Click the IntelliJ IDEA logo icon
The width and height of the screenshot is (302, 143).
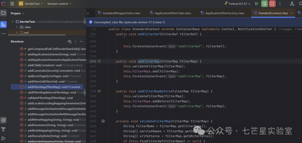click(x=3, y=4)
